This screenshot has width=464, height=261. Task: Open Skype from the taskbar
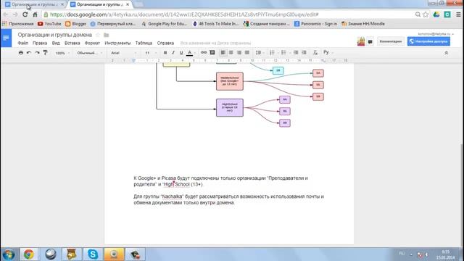93,254
